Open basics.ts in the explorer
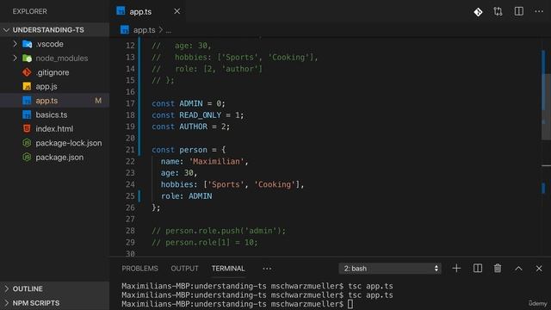The image size is (551, 310). (x=54, y=115)
